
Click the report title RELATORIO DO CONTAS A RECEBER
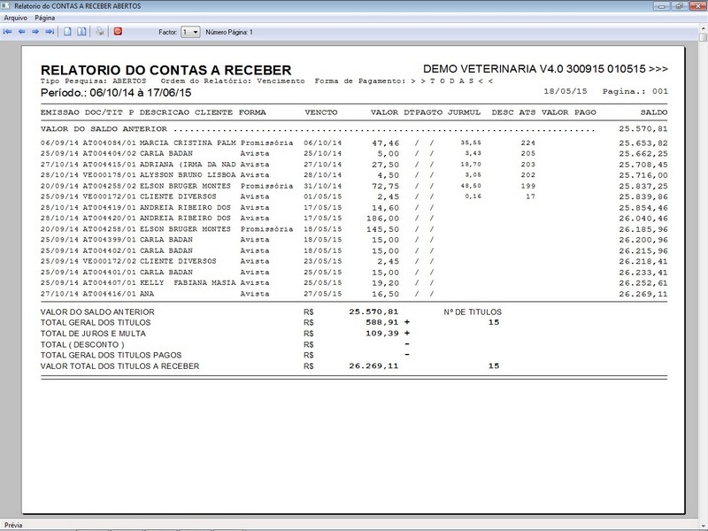pos(165,70)
